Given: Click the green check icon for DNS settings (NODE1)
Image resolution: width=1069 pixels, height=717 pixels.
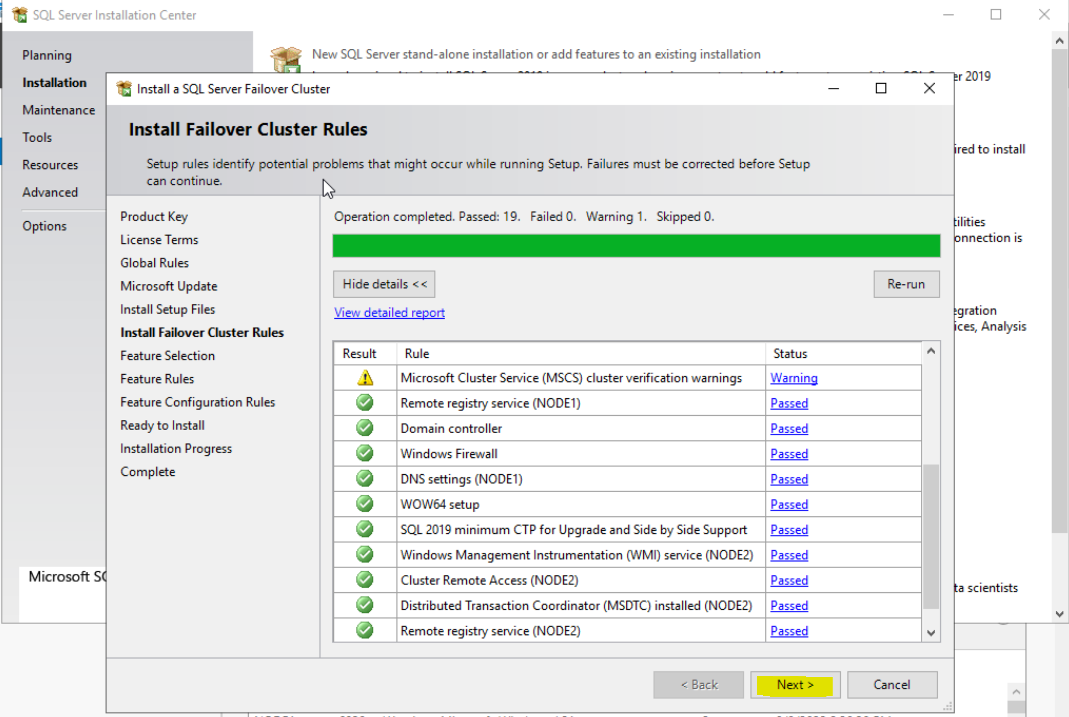Looking at the screenshot, I should [365, 479].
